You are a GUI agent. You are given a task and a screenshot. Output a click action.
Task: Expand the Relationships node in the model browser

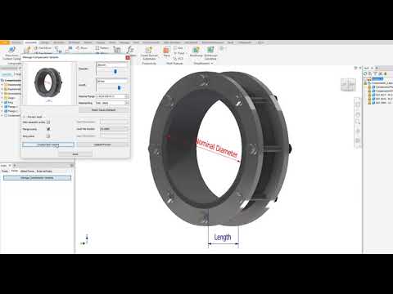click(x=2, y=85)
